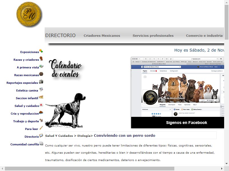Click the dog icon beside Trabajo y deporte

41,120
